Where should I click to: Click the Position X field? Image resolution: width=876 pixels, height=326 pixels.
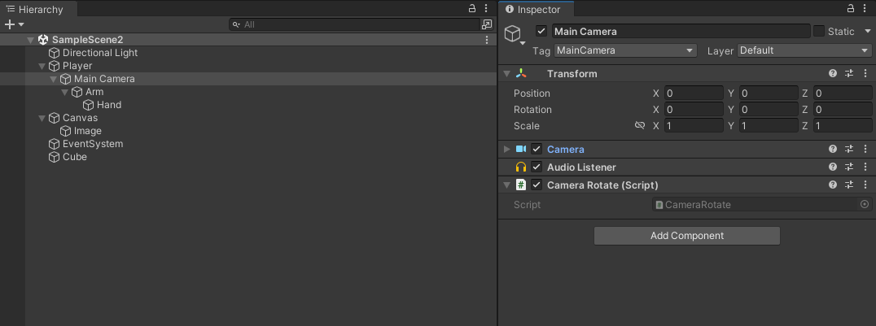coord(694,93)
